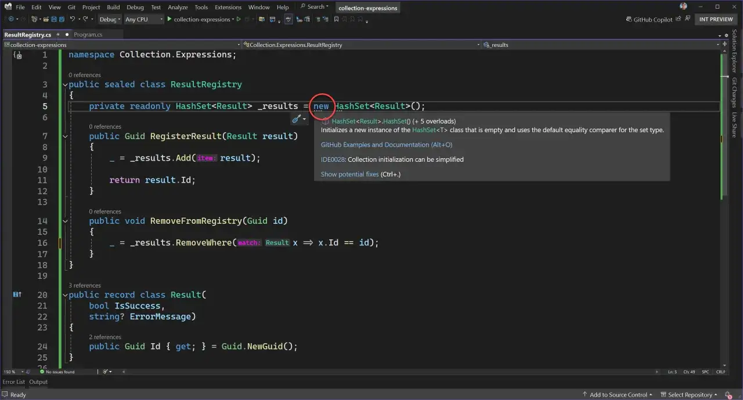Click the Undo arrow icon
The width and height of the screenshot is (743, 400).
coord(73,19)
